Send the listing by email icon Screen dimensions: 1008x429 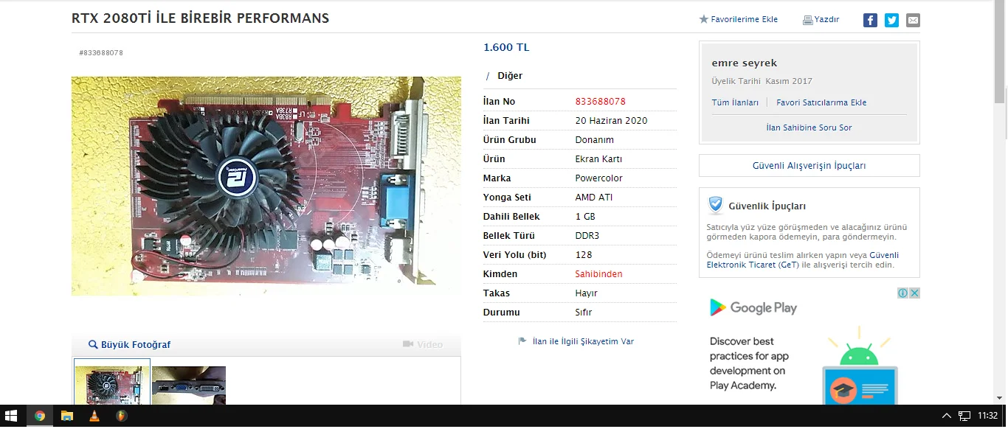tap(913, 20)
